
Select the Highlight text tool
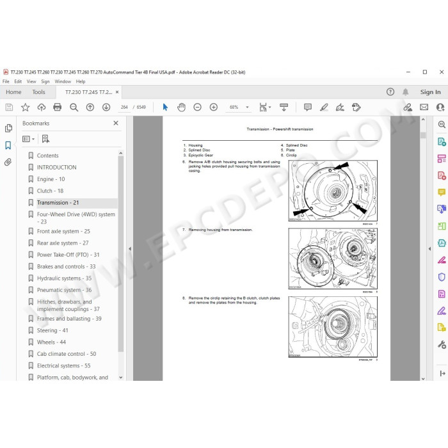click(324, 107)
